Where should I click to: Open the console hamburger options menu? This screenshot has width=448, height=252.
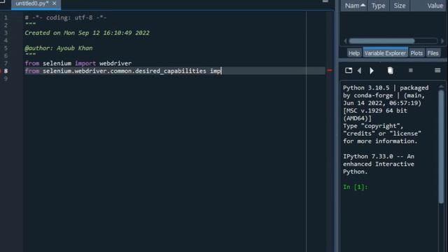437,70
